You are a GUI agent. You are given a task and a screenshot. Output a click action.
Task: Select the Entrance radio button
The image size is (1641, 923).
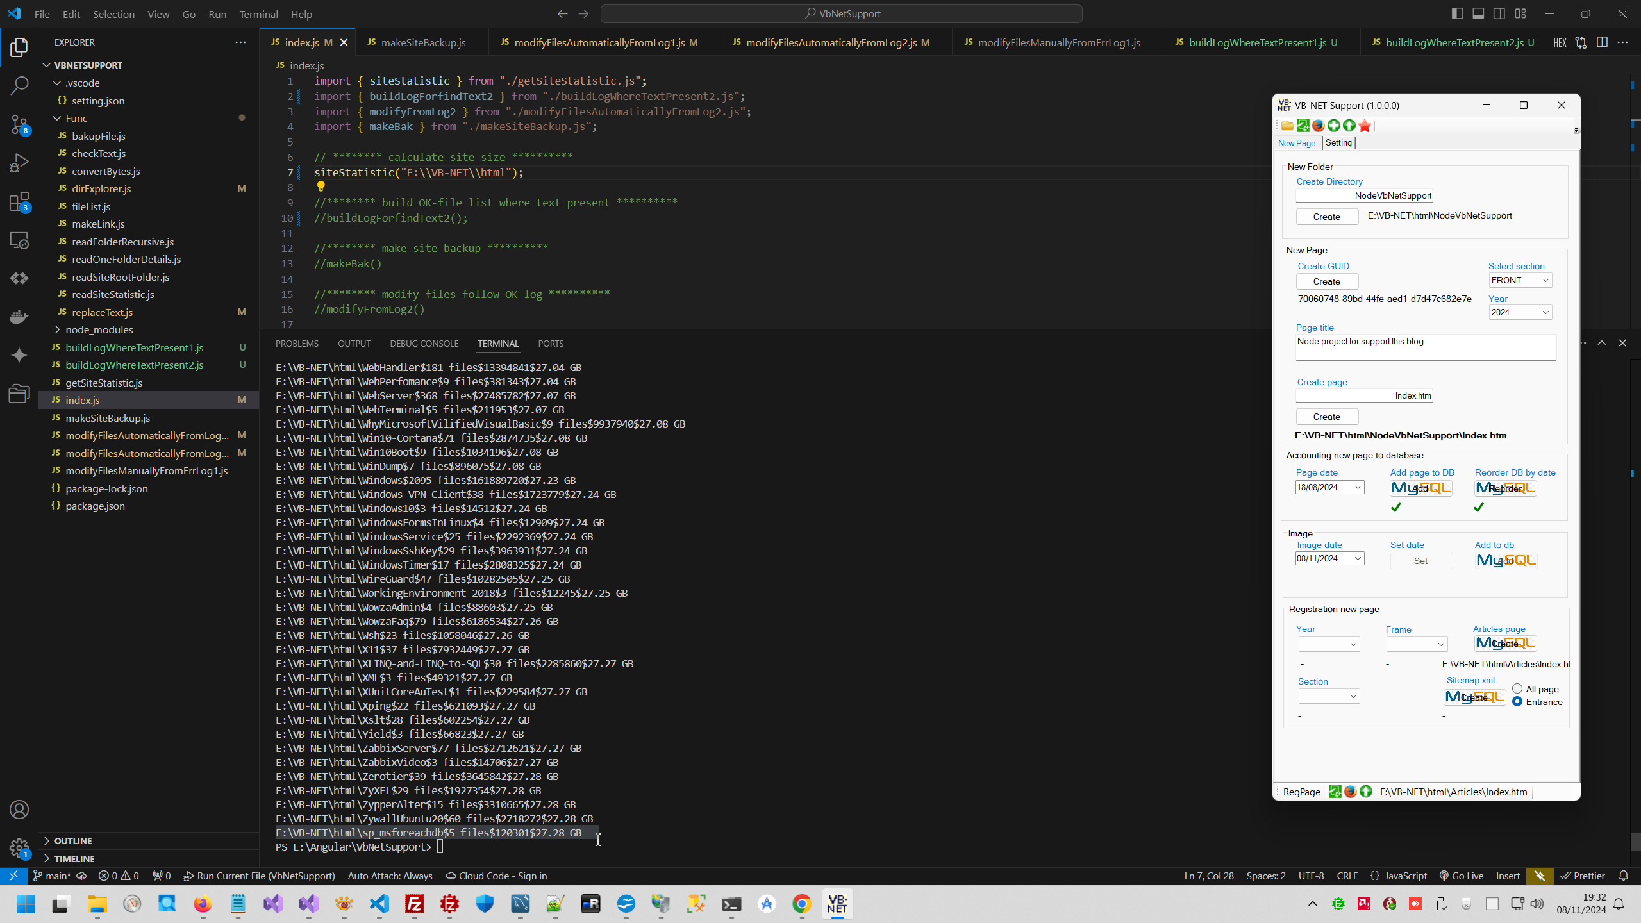1517,702
